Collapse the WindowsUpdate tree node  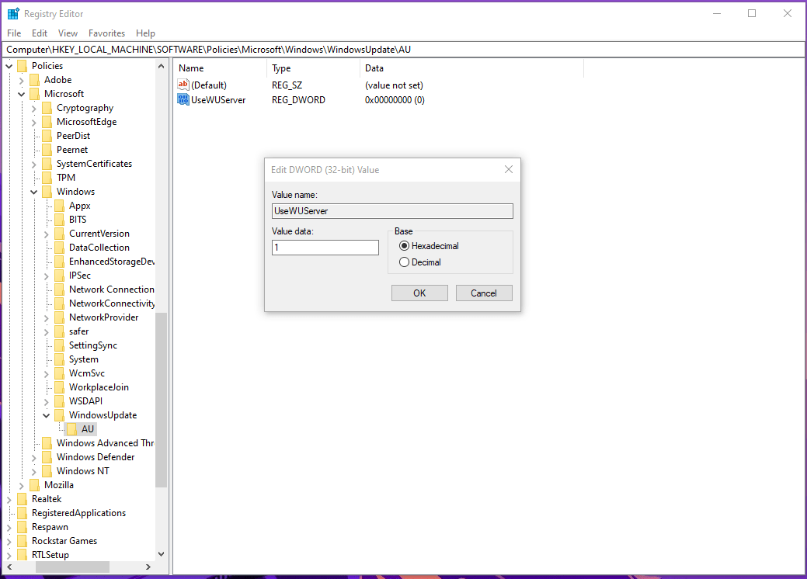point(47,415)
